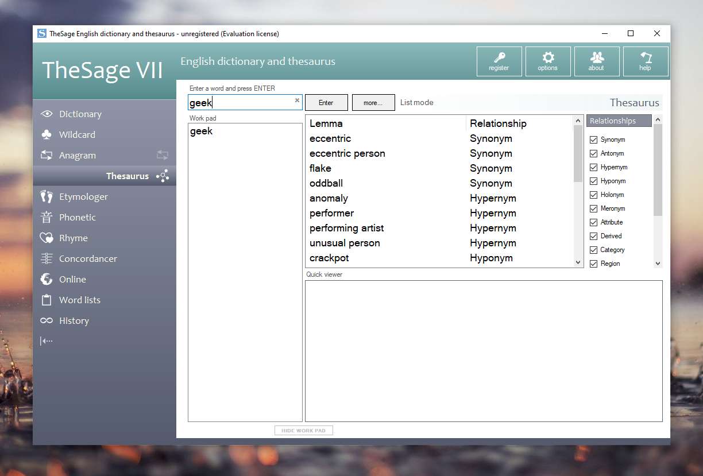
Task: Click the Enter button
Action: pos(326,103)
